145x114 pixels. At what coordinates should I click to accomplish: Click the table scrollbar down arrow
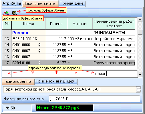(x=140, y=75)
